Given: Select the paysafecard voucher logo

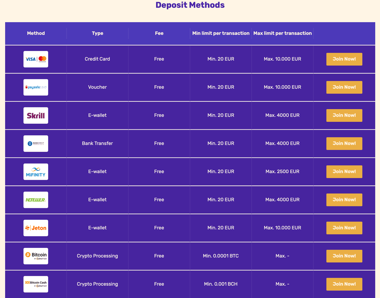Looking at the screenshot, I should [35, 87].
